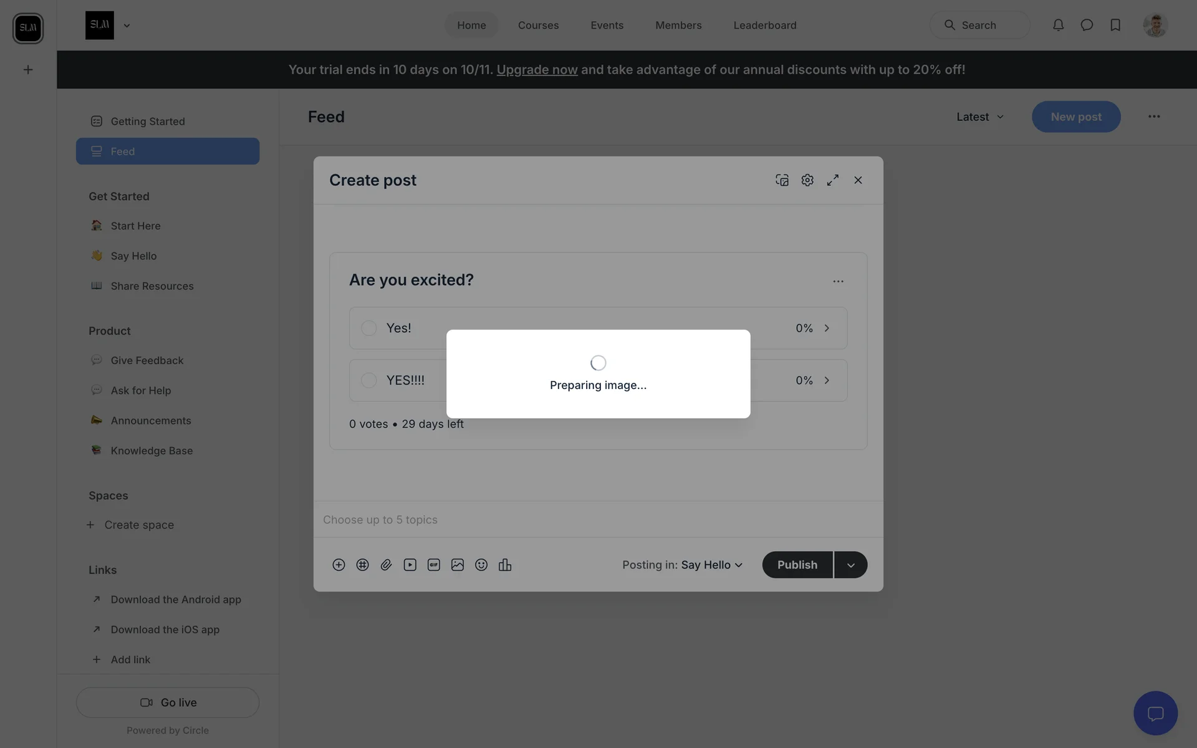Click the poll icon in post toolbar
Image resolution: width=1197 pixels, height=748 pixels.
(505, 565)
